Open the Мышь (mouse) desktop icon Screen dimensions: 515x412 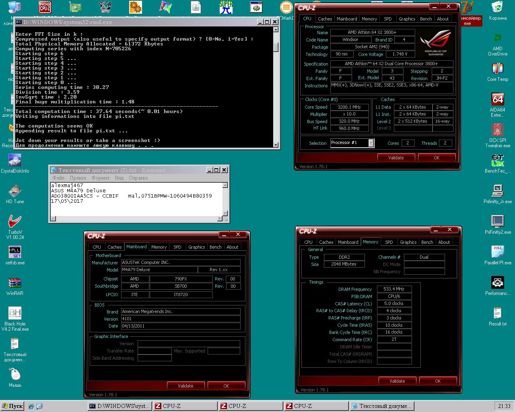coord(15,377)
